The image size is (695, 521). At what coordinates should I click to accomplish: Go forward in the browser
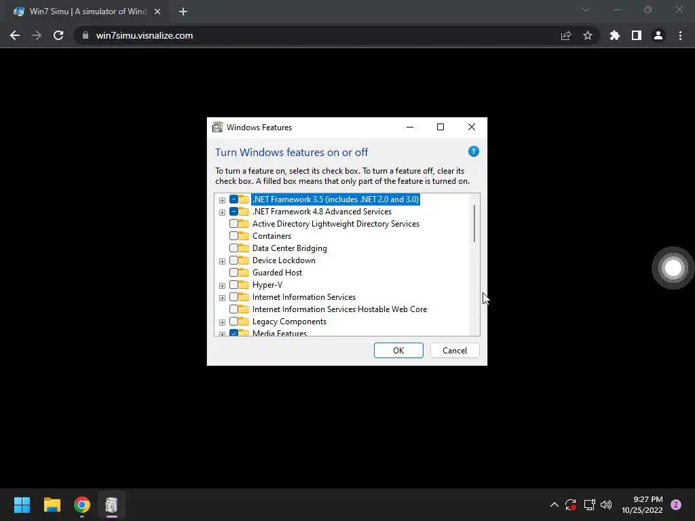(37, 35)
